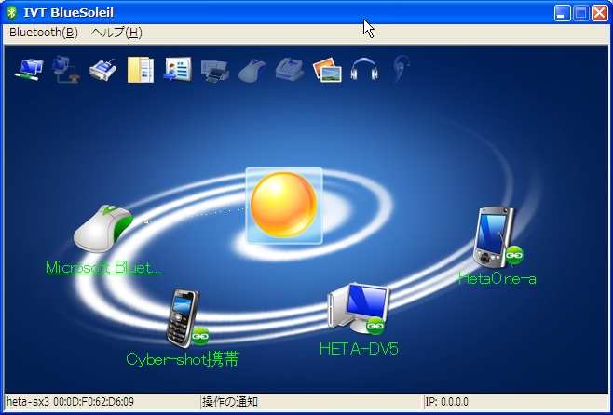Click the Headset earpiece service icon
The height and width of the screenshot is (415, 613).
[x=402, y=70]
